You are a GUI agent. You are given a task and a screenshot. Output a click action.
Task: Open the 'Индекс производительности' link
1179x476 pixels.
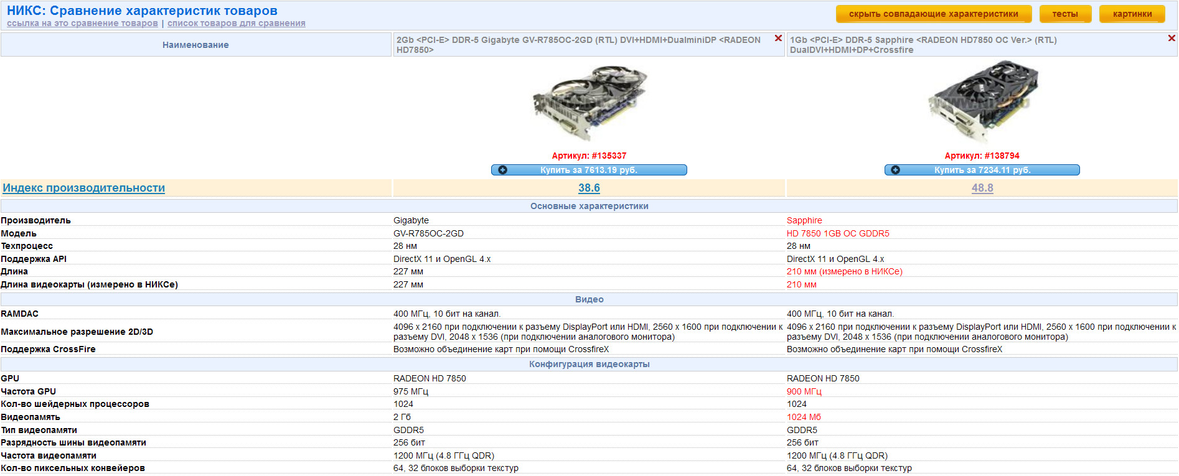84,188
